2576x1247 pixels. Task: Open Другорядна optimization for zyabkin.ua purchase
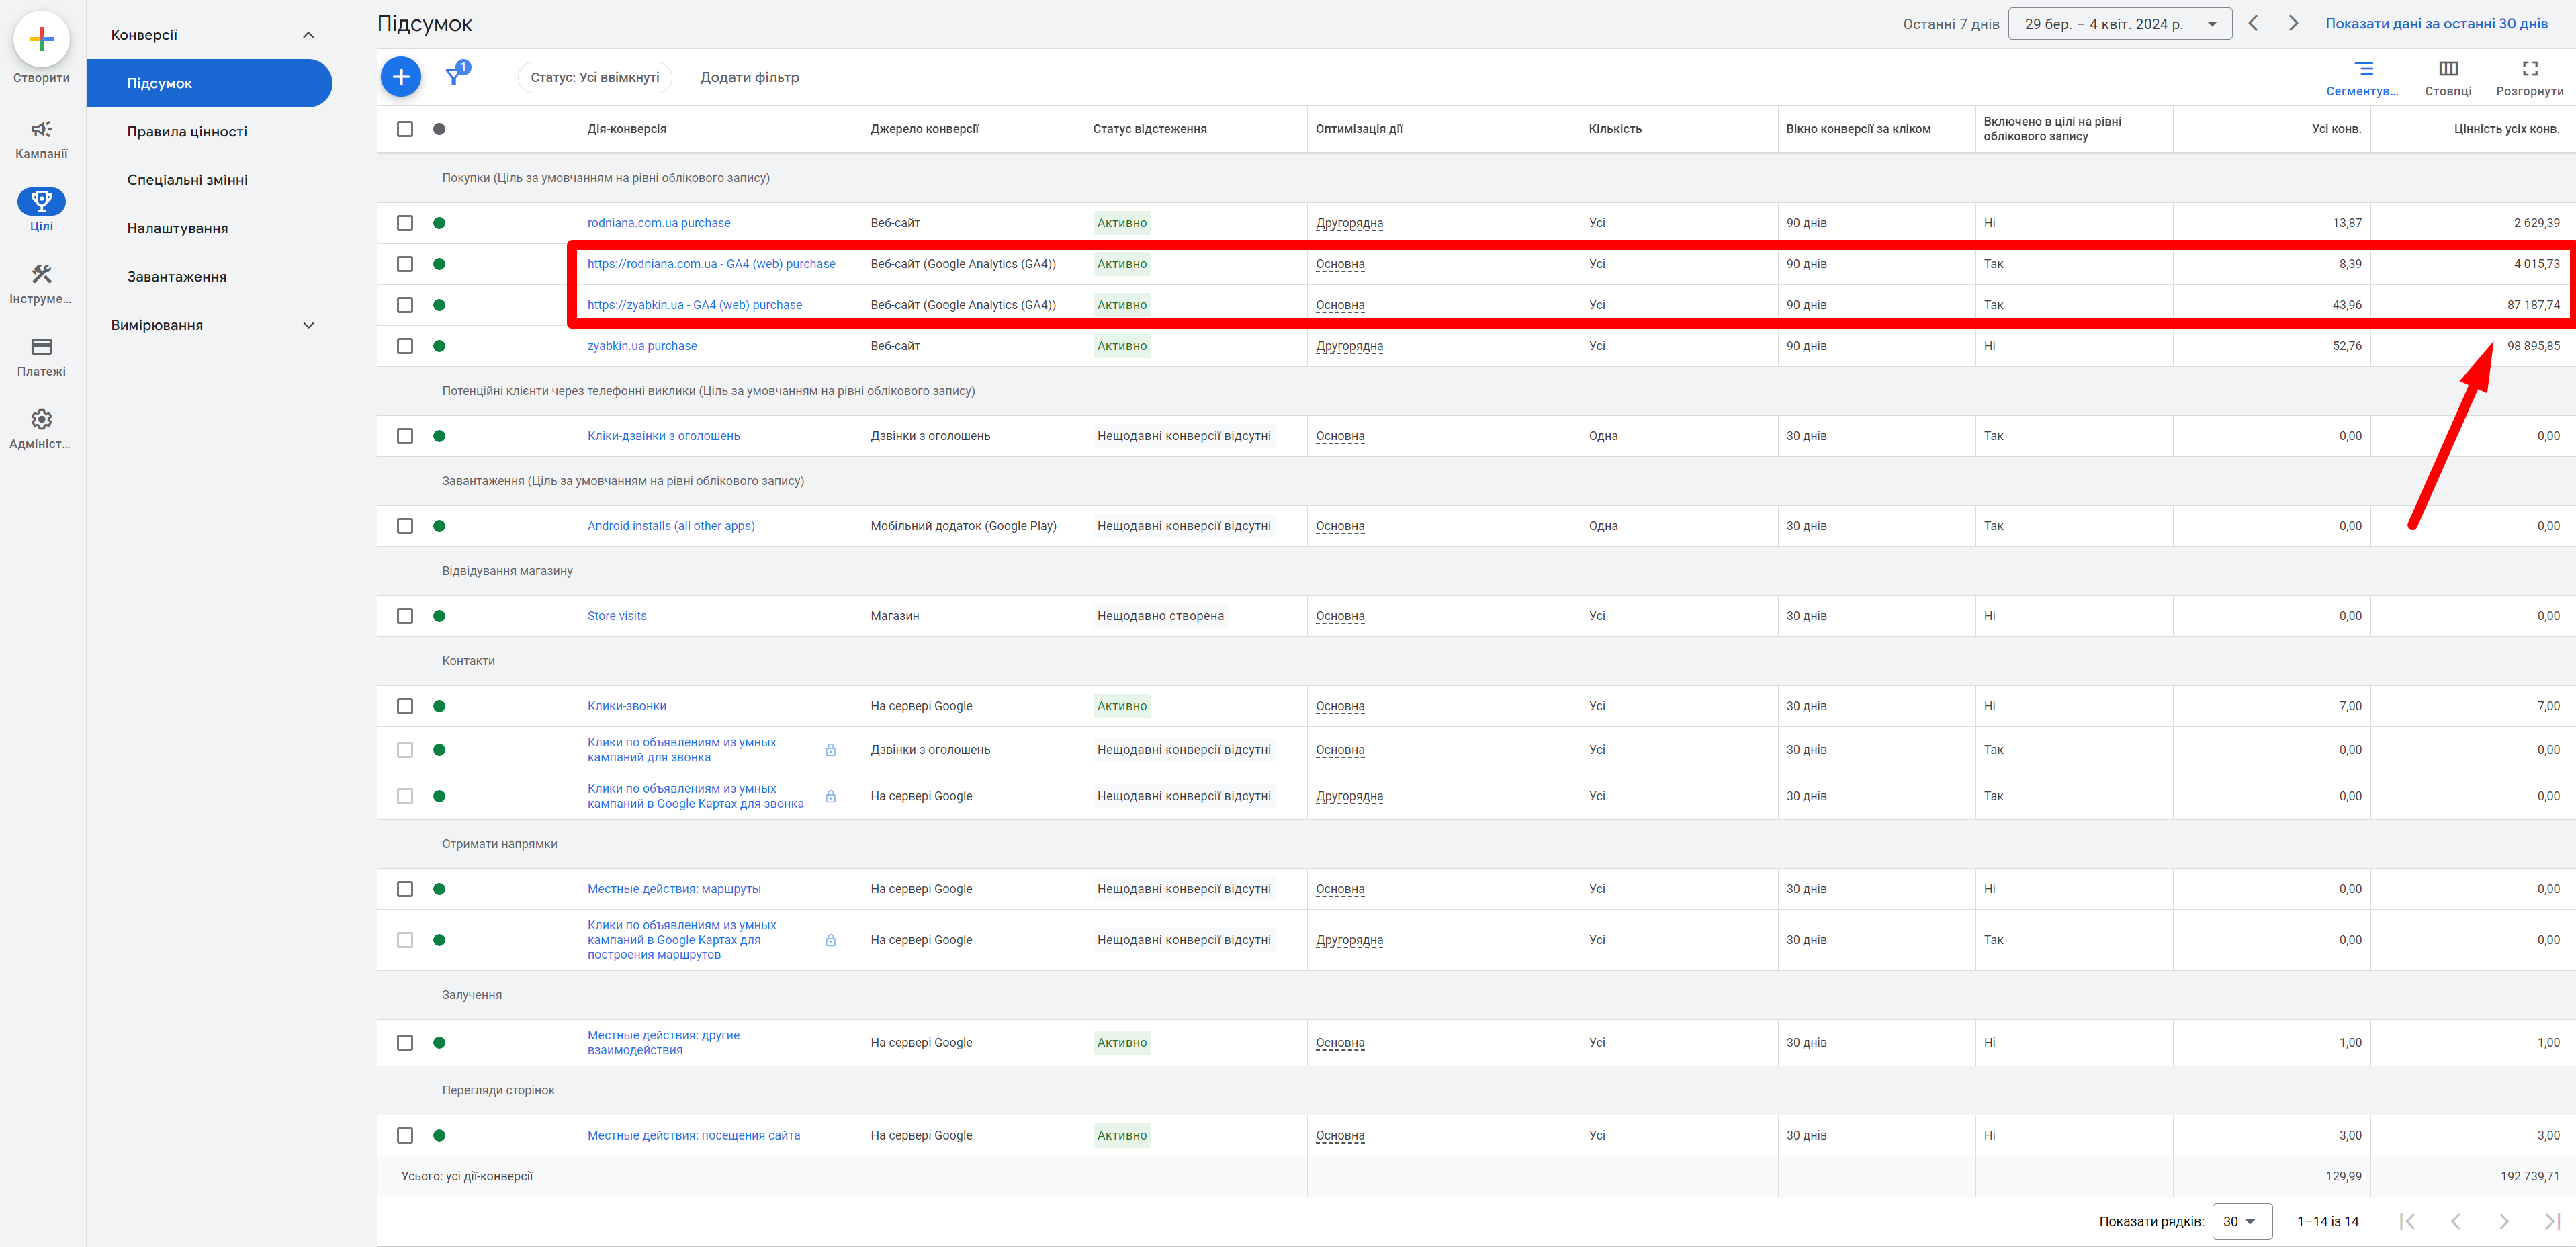pyautogui.click(x=1349, y=346)
